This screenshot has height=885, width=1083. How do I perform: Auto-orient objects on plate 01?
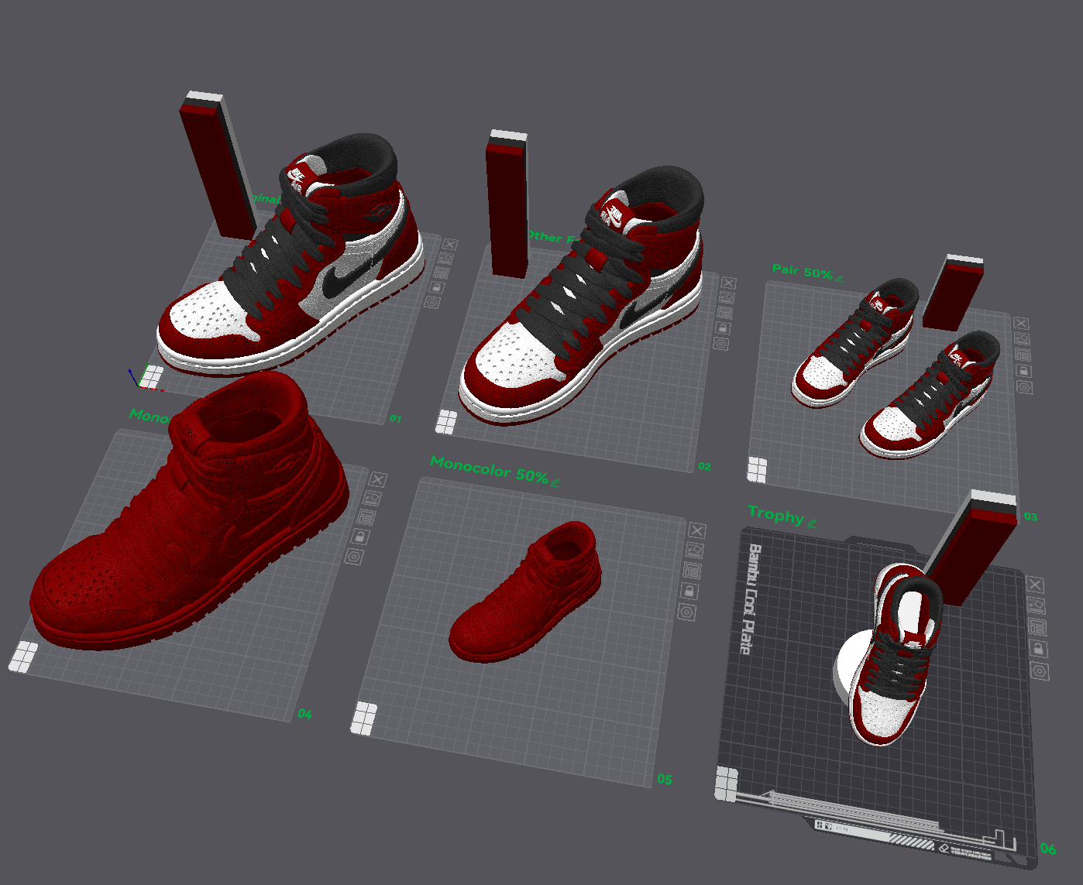coord(445,259)
